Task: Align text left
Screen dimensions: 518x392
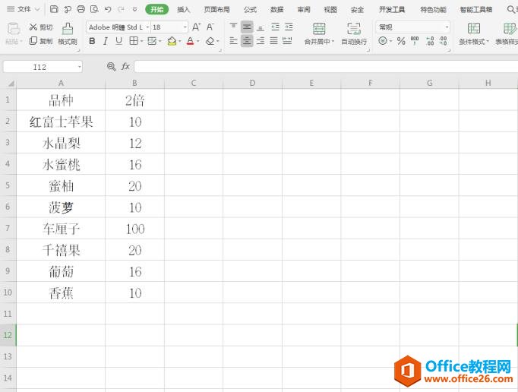Action: [233, 41]
